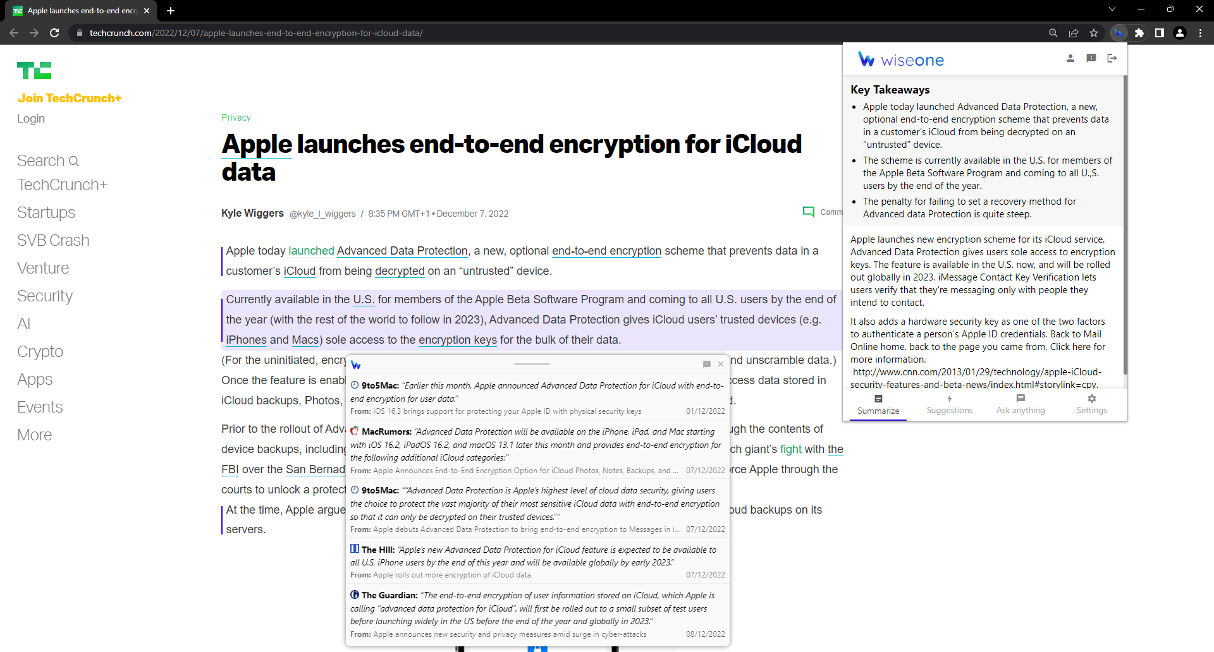Screen dimensions: 1214x652
Task: Open the Ask anything tab
Action: 1021,404
